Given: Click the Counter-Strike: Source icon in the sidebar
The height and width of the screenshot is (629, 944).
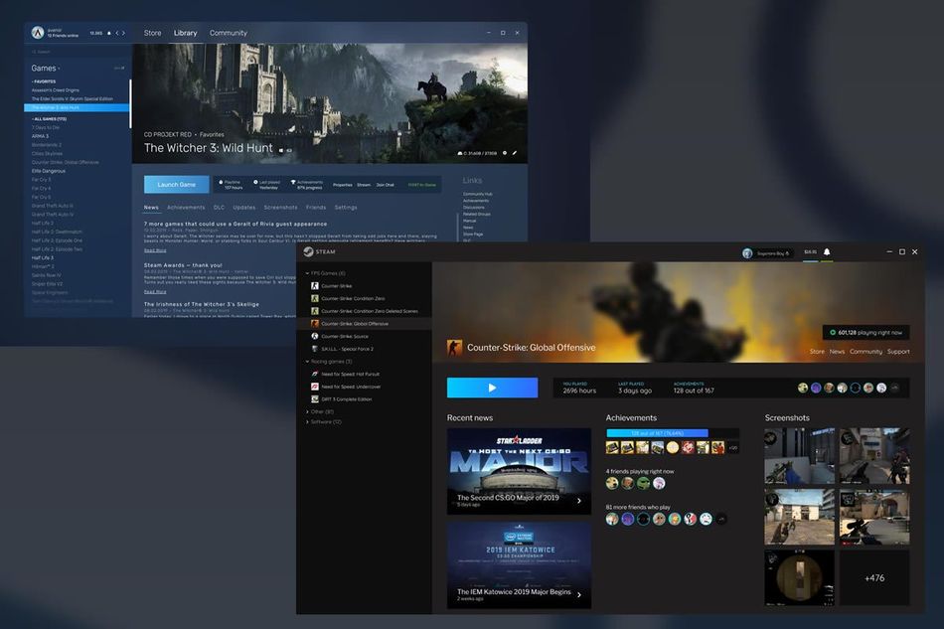Looking at the screenshot, I should (314, 337).
